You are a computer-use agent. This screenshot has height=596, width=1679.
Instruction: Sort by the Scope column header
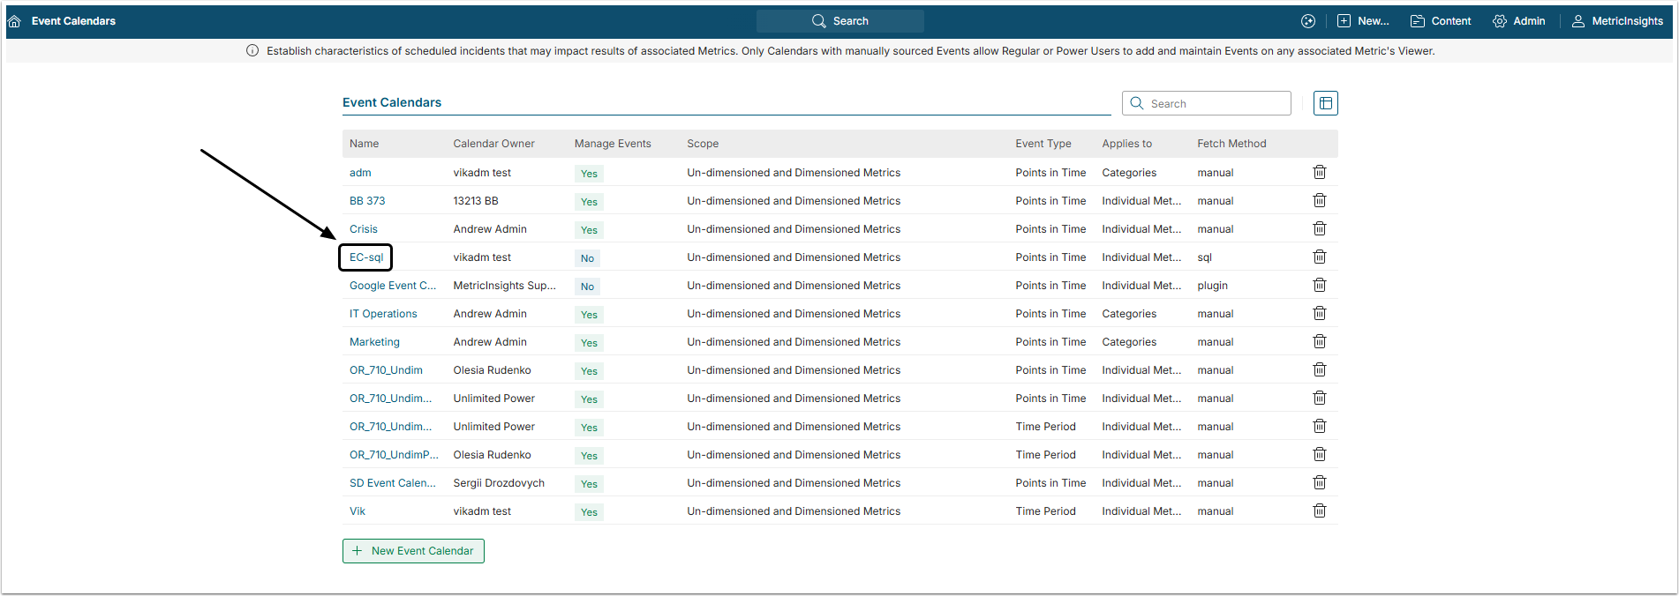[x=703, y=144]
